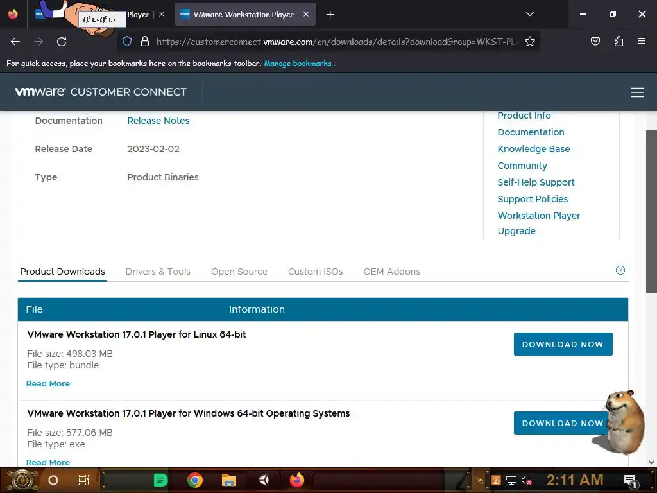This screenshot has height=493, width=657.
Task: Download Now for Linux 64-bit Player
Action: (x=563, y=344)
